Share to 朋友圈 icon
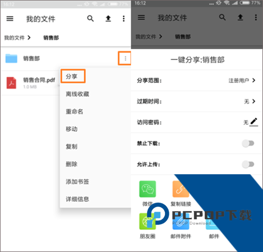 pos(147,221)
